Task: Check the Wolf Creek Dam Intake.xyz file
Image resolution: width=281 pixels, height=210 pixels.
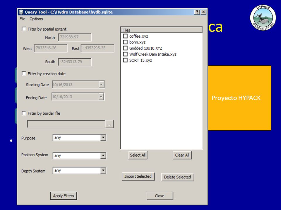Action: tap(125, 54)
